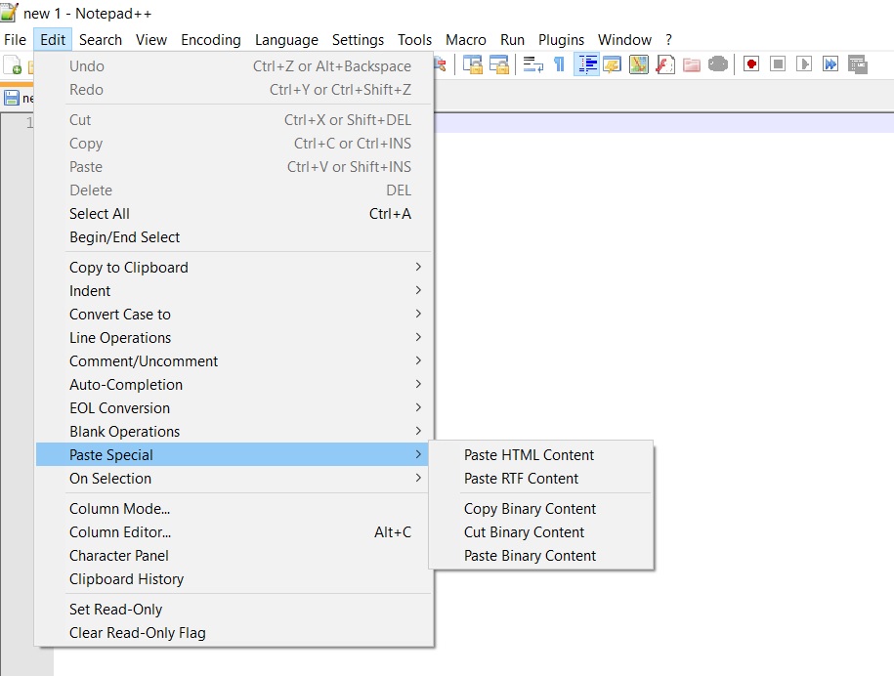
Task: Select Paste HTML Content
Action: [x=540, y=455]
